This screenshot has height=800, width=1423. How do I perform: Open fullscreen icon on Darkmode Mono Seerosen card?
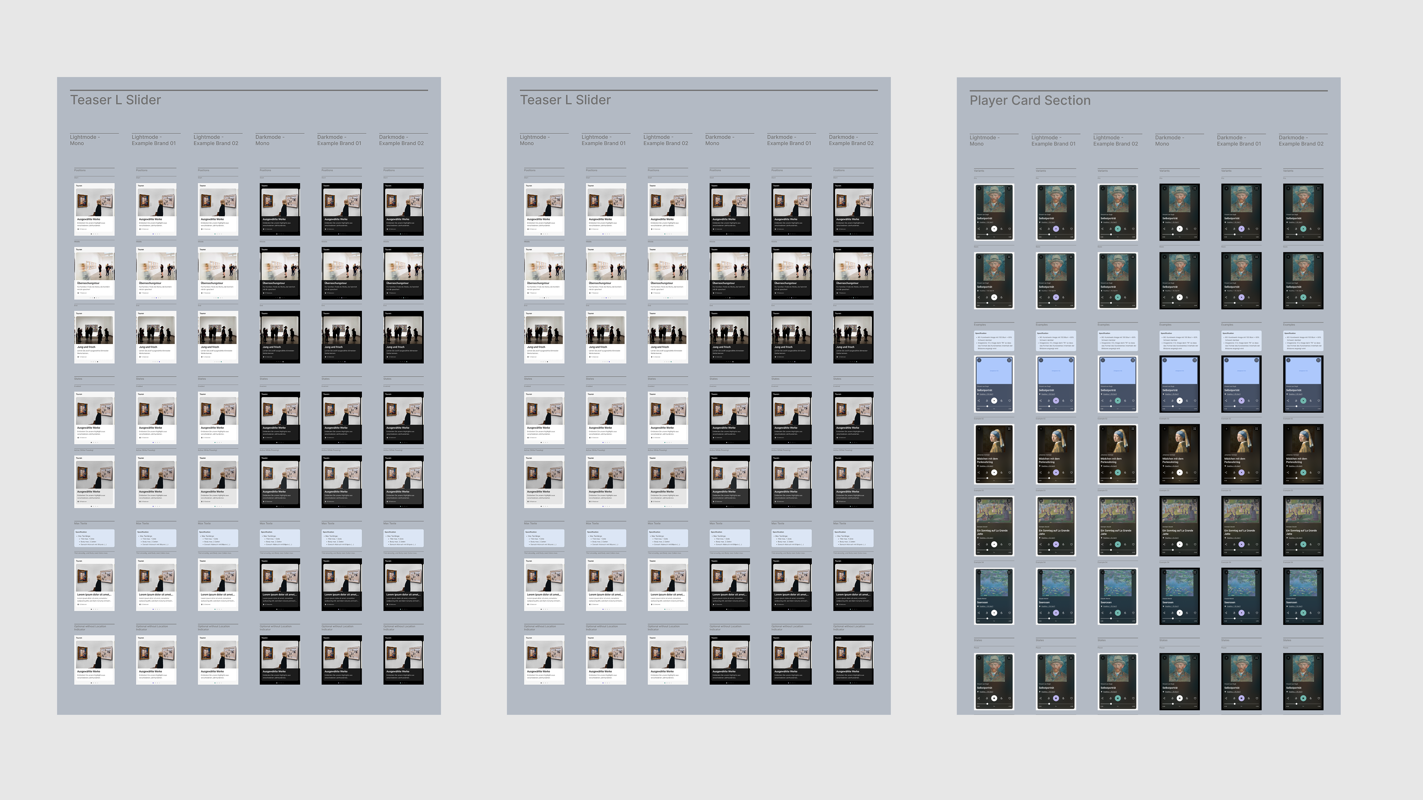point(1195,573)
